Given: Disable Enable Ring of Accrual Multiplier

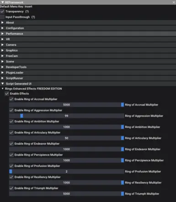Looking at the screenshot, I should click(11, 99).
